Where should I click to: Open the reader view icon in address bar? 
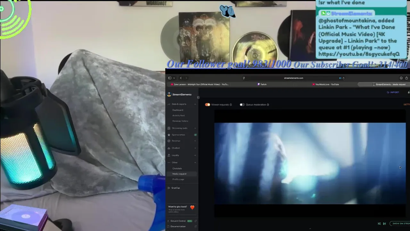point(244,78)
